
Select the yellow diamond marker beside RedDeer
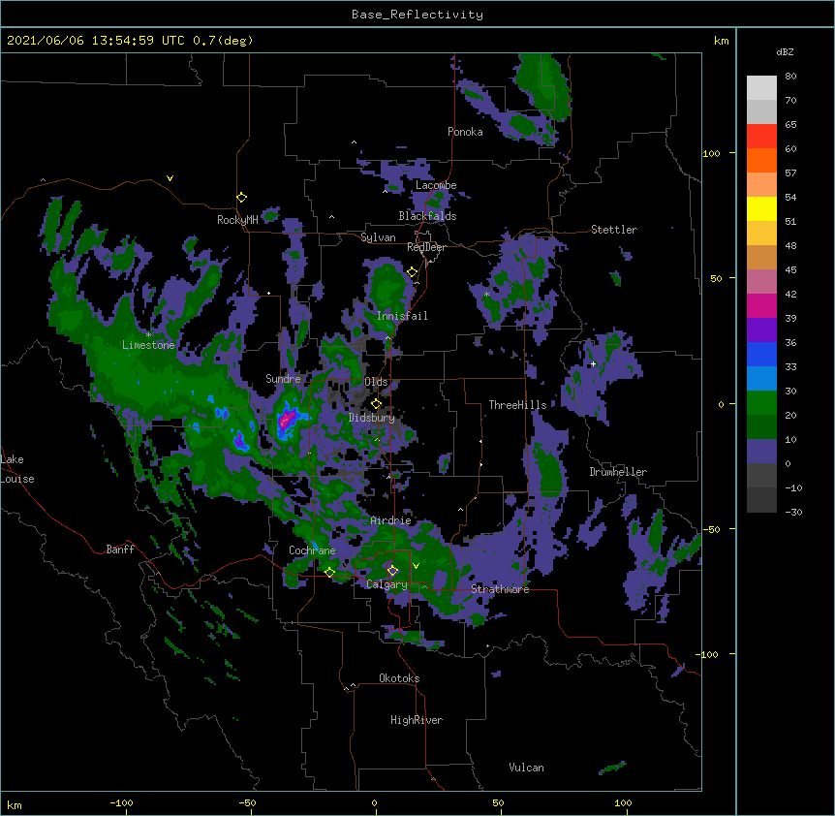pos(413,272)
